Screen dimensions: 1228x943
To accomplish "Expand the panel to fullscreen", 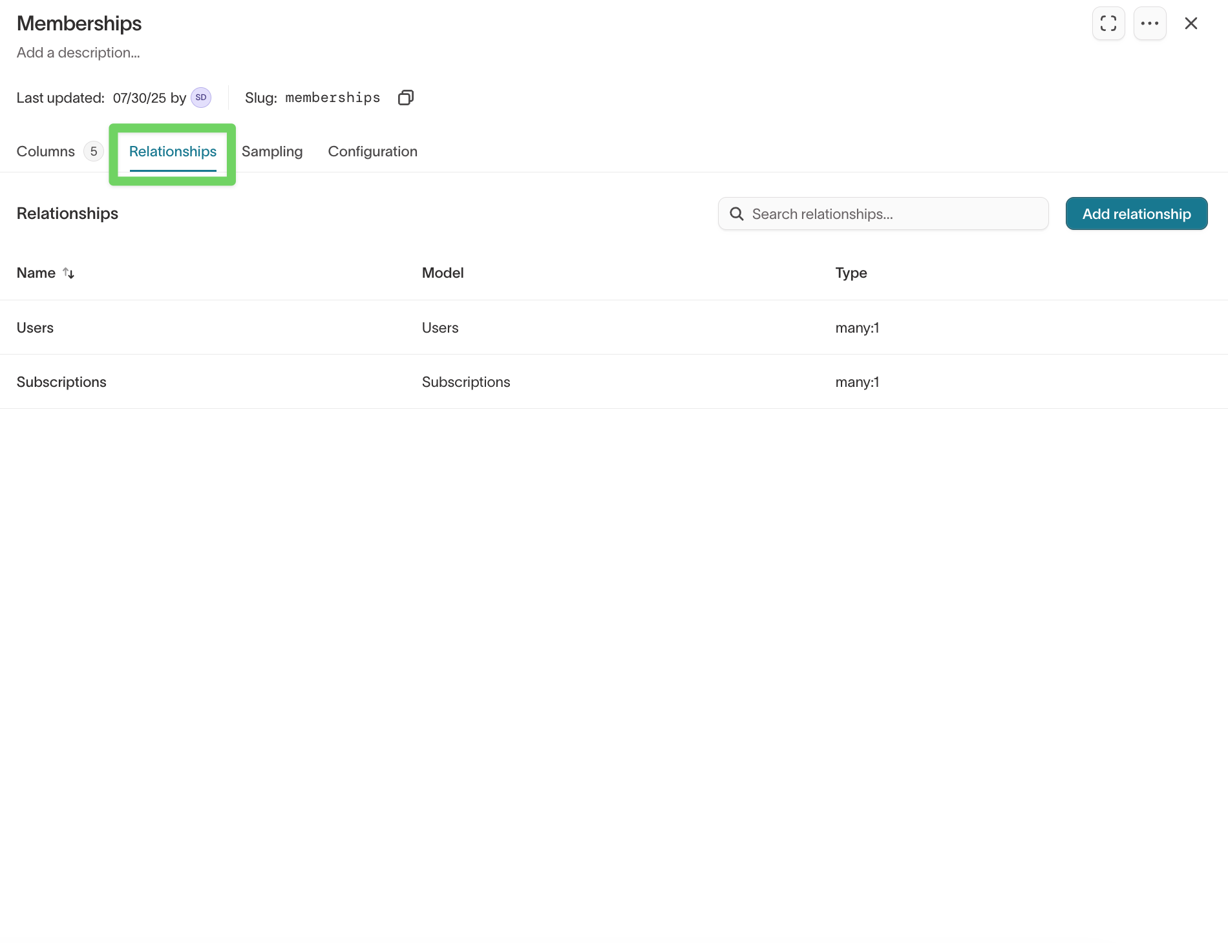I will [1108, 23].
